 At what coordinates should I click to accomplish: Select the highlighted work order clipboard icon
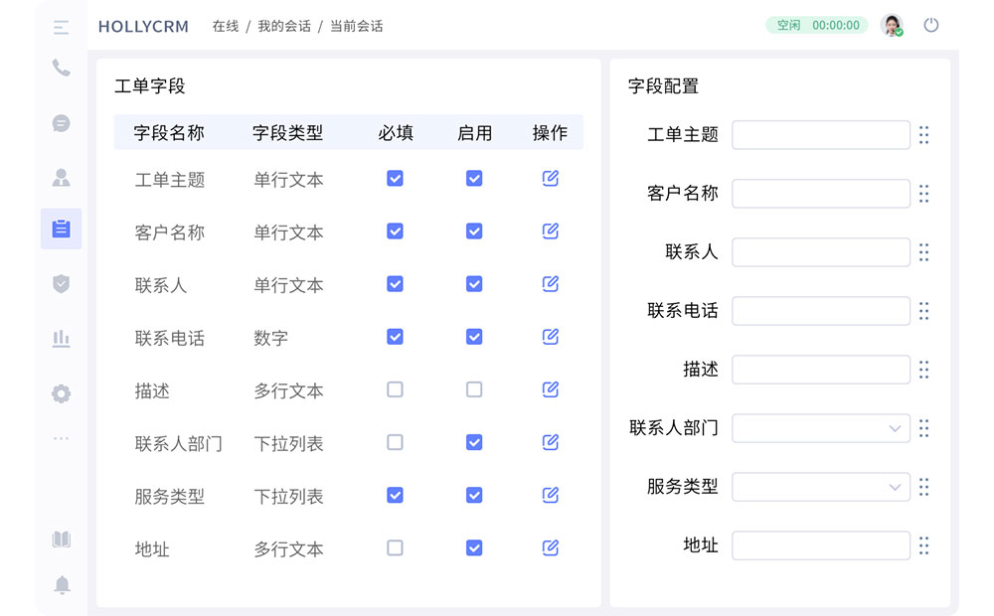(61, 229)
